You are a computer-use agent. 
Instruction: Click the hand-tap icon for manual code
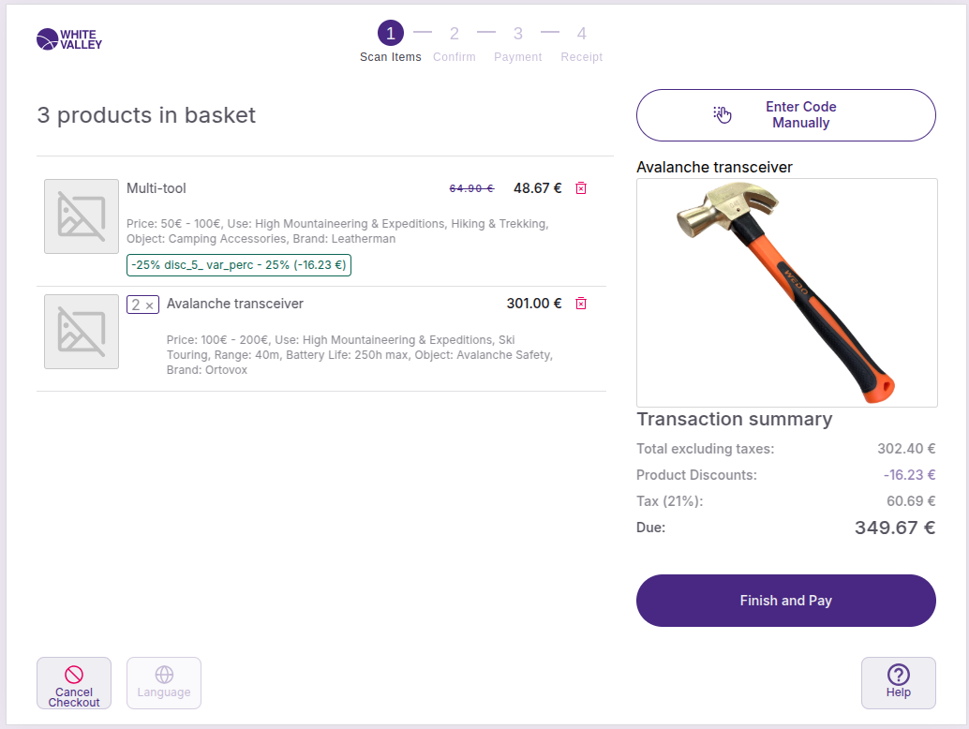tap(722, 114)
